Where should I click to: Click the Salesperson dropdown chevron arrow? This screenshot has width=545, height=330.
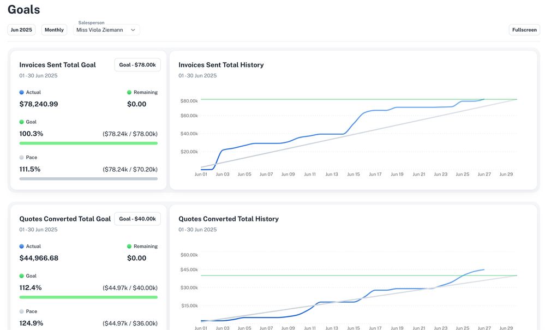(x=133, y=30)
